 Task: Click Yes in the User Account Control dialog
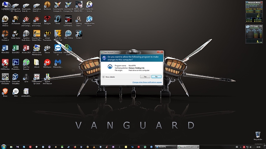coord(145,77)
